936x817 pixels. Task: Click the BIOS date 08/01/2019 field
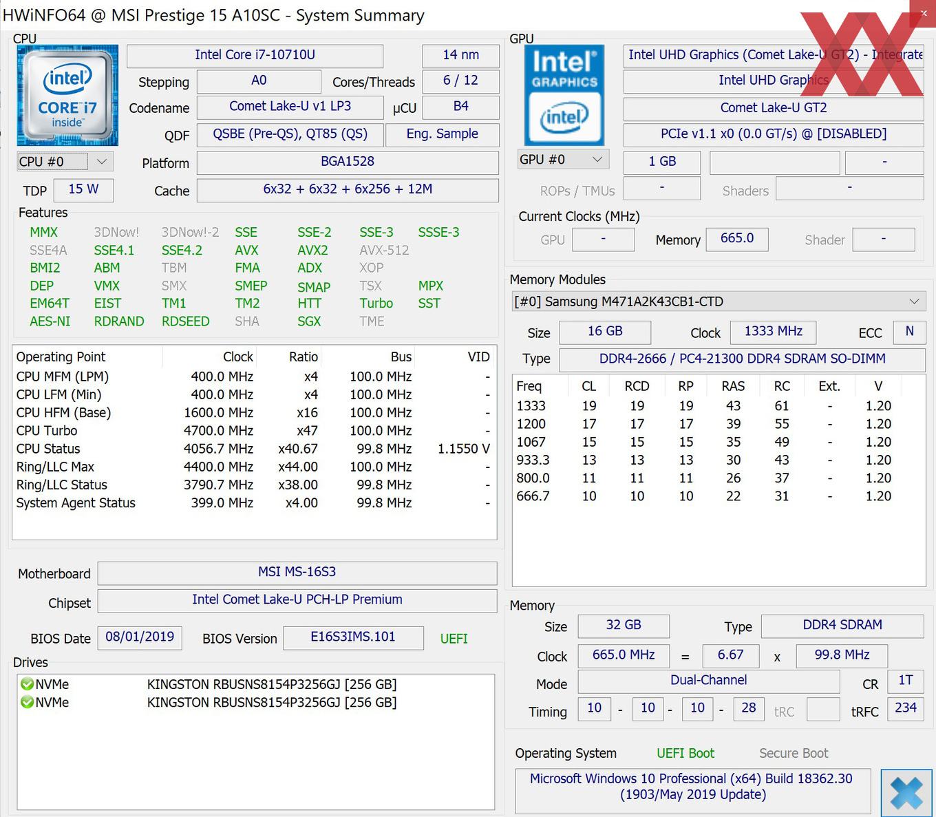[x=140, y=637]
